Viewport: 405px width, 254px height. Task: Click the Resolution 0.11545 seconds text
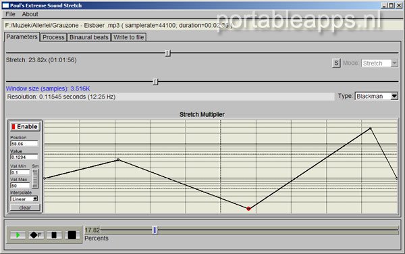tap(61, 97)
